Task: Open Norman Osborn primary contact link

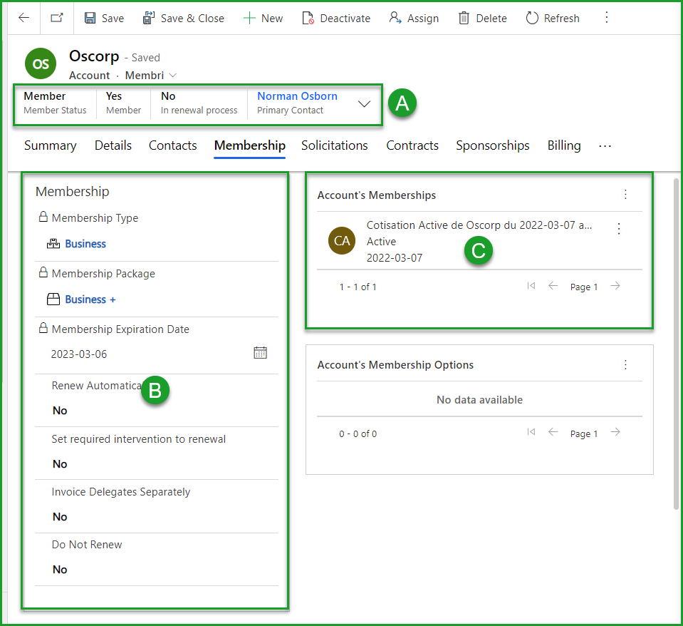Action: (297, 96)
